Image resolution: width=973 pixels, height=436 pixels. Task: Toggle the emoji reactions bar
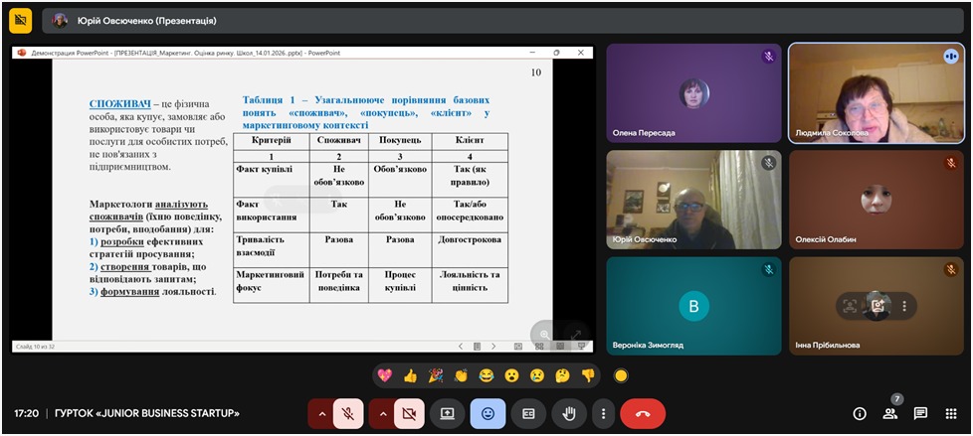coord(488,413)
